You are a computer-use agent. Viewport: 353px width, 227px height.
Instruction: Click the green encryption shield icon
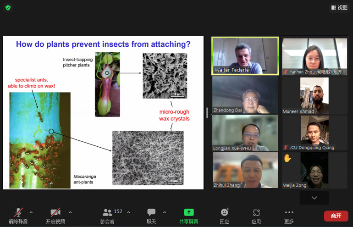point(8,8)
